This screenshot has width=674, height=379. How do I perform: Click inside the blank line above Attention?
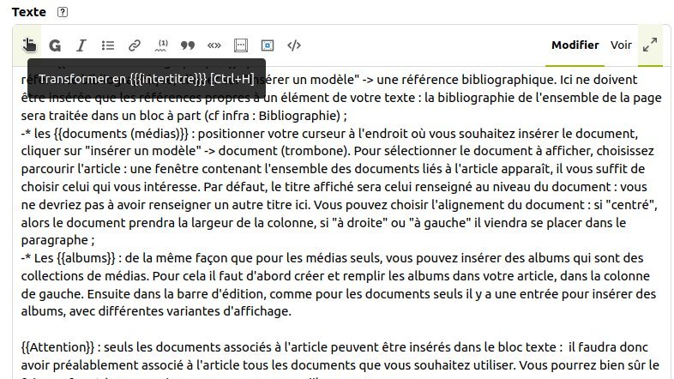(340, 329)
